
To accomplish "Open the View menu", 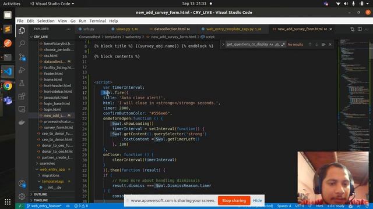I will (62, 21).
